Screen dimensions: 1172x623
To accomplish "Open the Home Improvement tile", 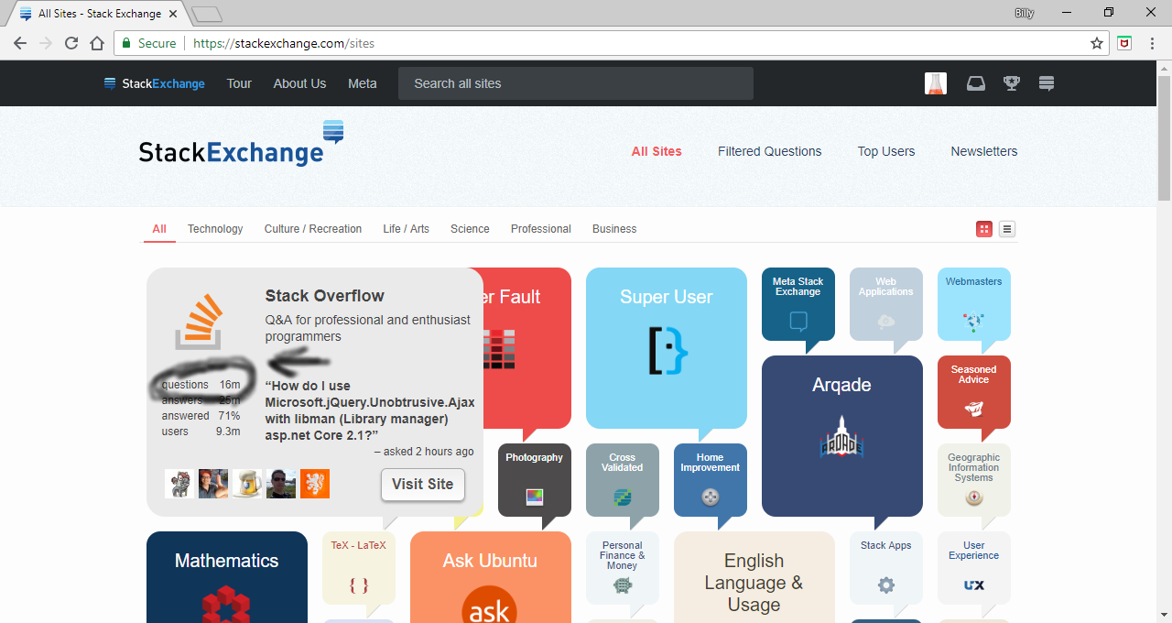I will 710,480.
